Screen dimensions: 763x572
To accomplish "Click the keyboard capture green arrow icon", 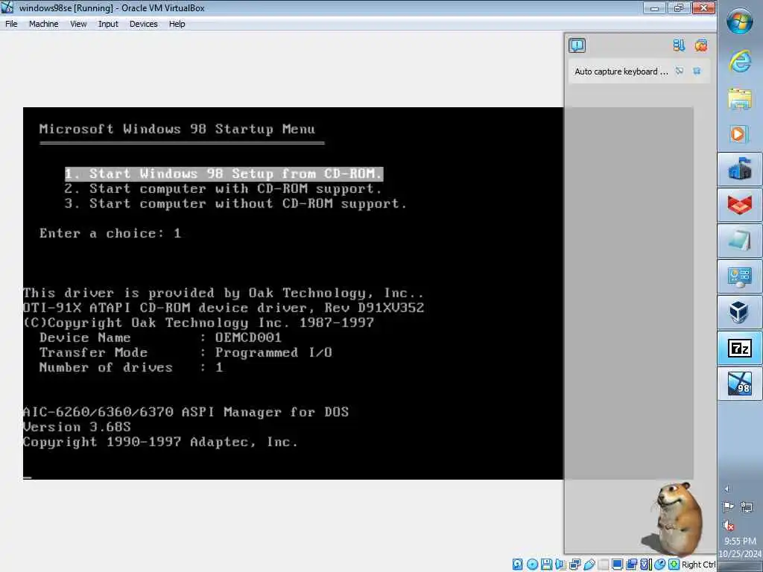I will 674,565.
